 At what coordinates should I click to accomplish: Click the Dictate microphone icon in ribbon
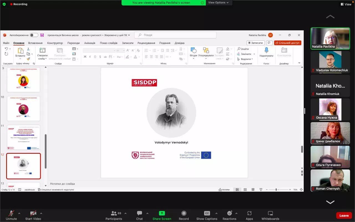click(x=266, y=50)
